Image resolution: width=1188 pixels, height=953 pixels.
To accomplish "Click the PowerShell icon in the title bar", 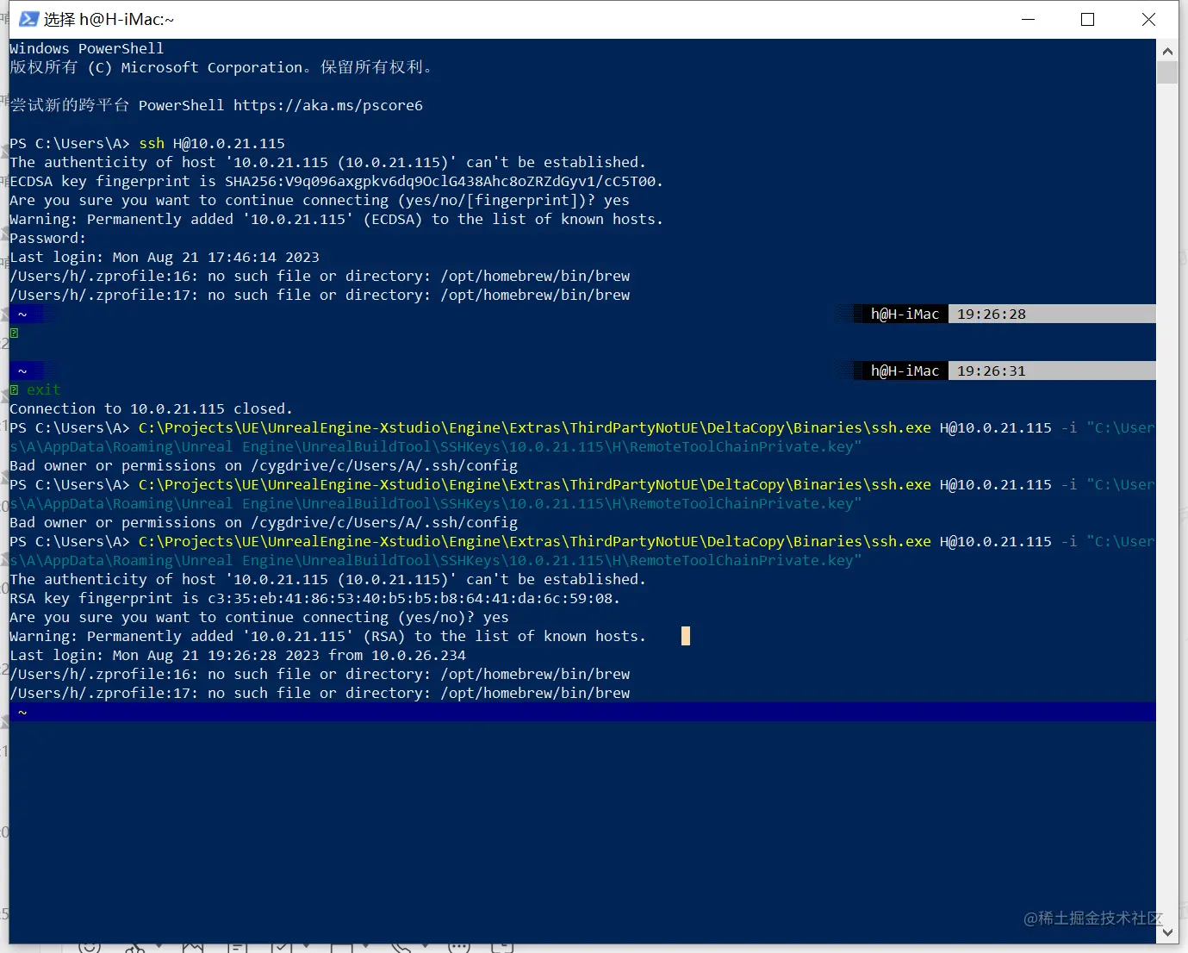I will [28, 19].
